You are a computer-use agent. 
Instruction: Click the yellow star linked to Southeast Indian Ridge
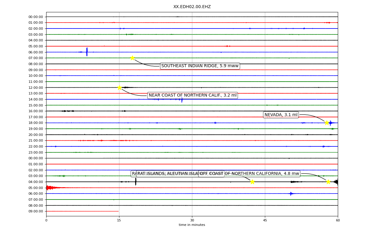[132, 58]
